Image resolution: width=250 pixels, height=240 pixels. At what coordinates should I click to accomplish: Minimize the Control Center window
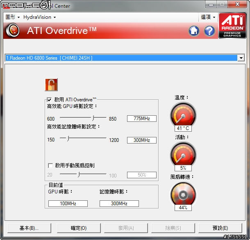pos(211,4)
